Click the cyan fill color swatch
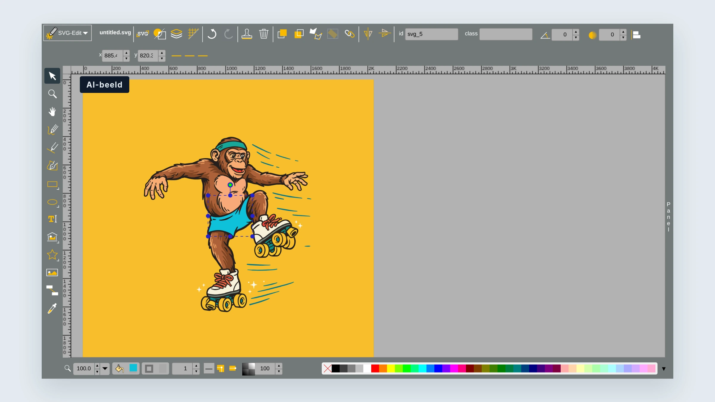 pos(133,368)
